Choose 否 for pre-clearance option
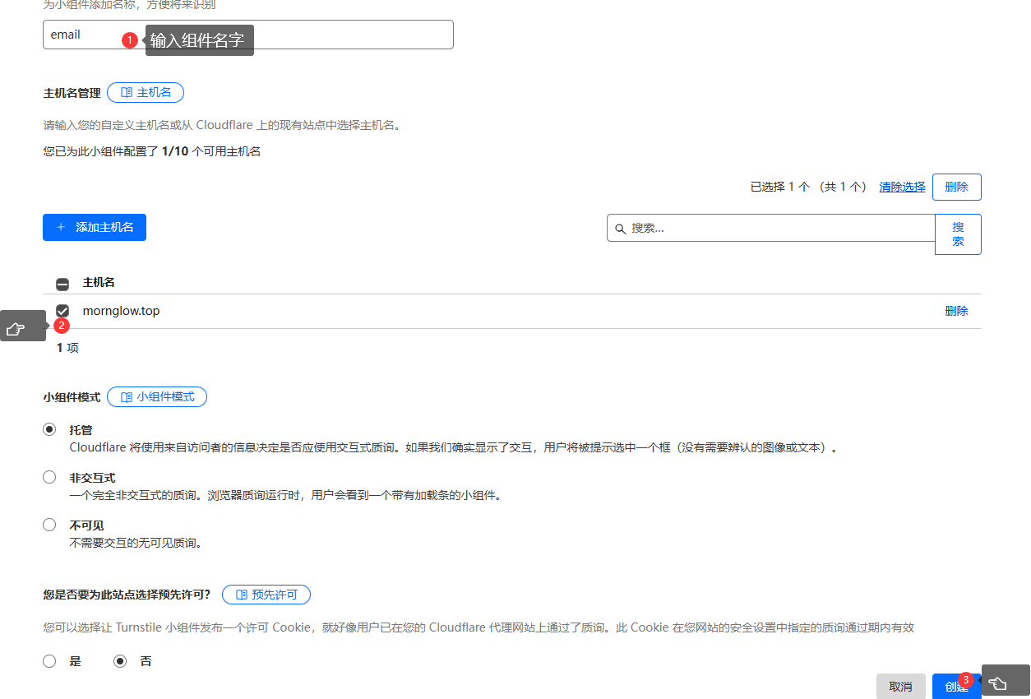Viewport: 1031px width, 699px height. 120,661
